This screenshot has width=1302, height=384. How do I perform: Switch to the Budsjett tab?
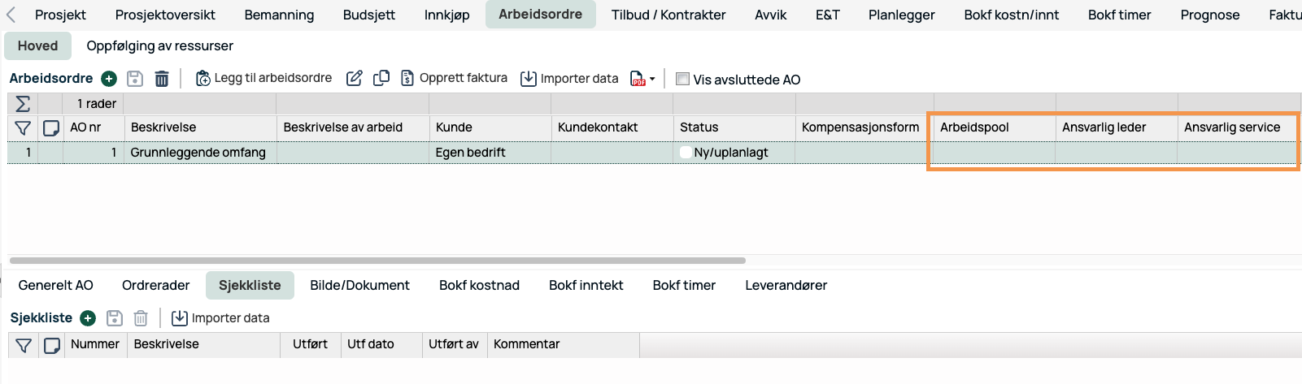click(x=369, y=15)
